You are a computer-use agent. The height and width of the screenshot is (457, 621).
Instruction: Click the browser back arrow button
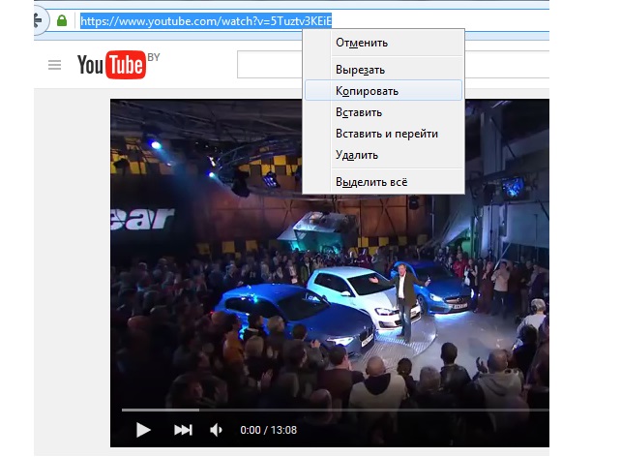coord(39,20)
